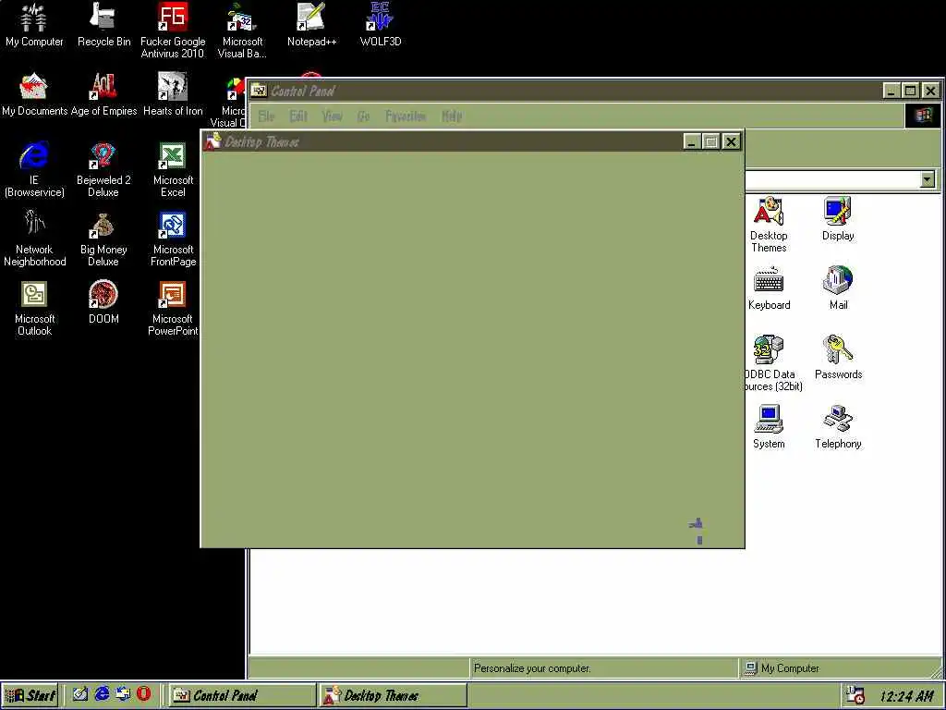Click the first quick launch icon with pencil

(x=80, y=694)
